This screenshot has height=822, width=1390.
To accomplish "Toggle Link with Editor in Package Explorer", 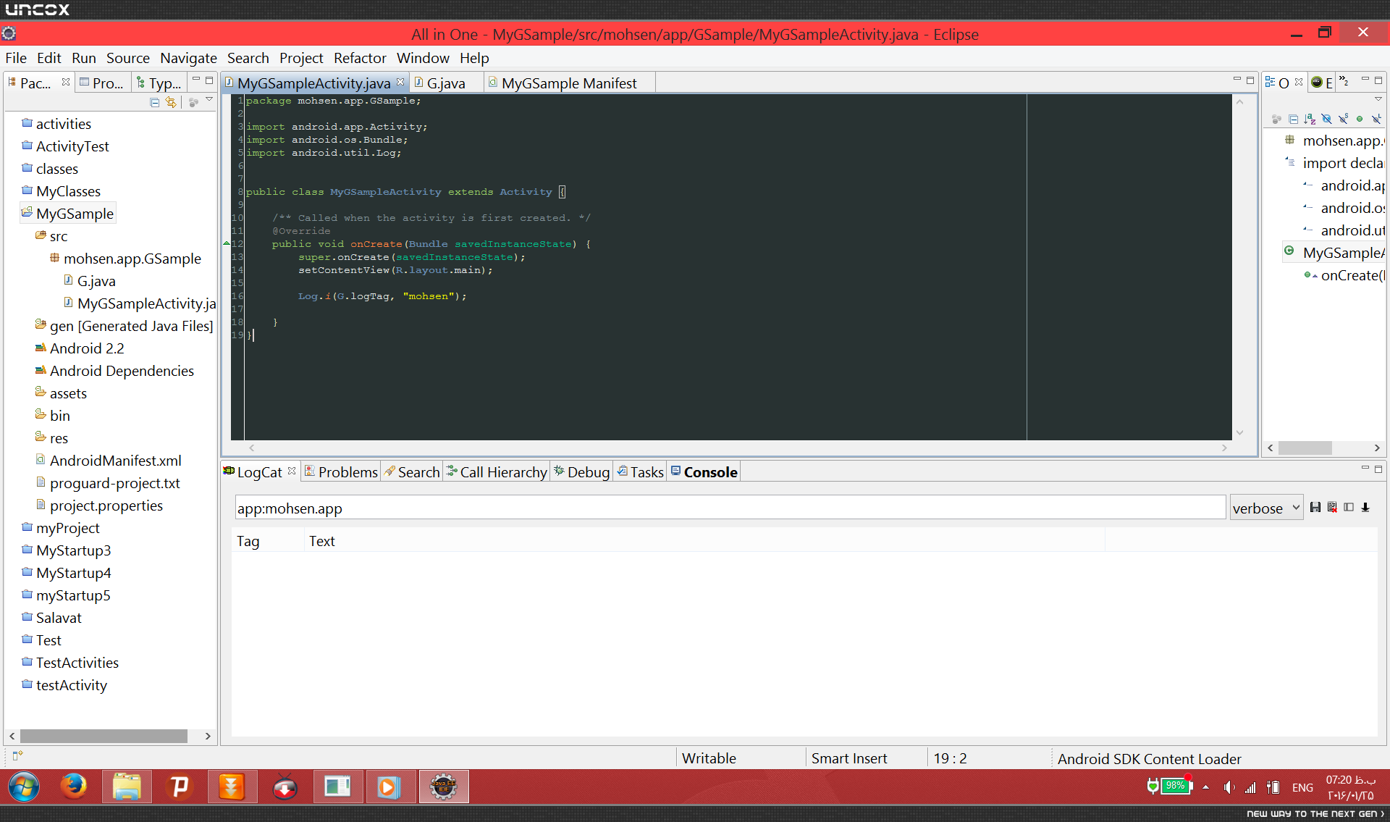I will [171, 102].
